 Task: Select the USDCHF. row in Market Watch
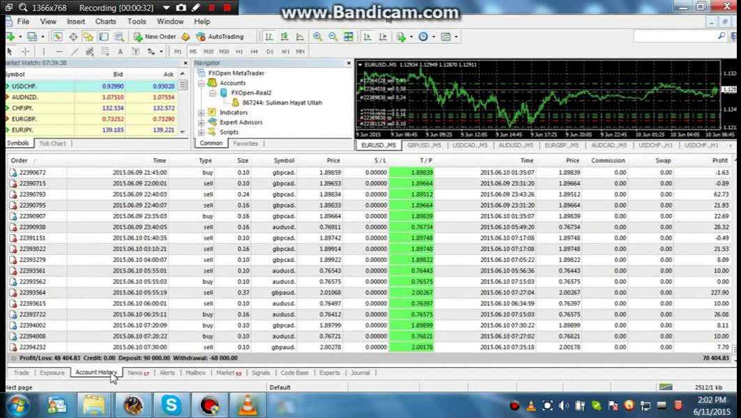coord(91,86)
